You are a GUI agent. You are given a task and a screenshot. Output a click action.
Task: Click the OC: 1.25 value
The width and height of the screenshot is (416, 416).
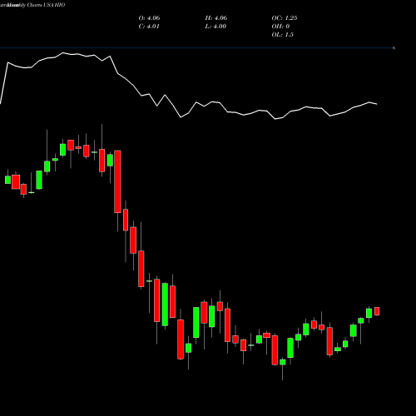click(x=285, y=18)
